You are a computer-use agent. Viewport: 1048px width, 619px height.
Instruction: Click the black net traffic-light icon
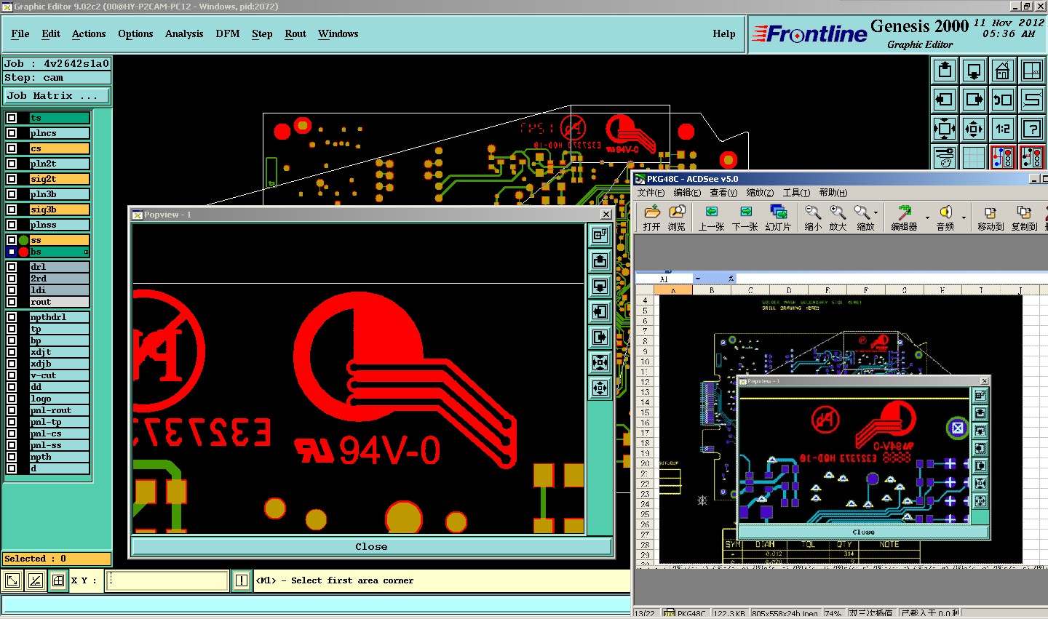pyautogui.click(x=1032, y=157)
